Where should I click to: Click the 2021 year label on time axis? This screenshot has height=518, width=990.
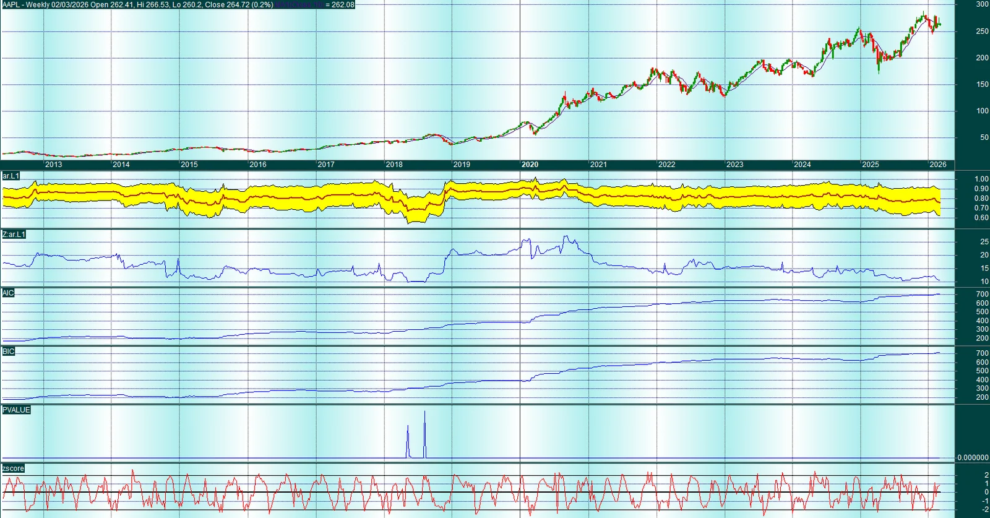pos(598,165)
